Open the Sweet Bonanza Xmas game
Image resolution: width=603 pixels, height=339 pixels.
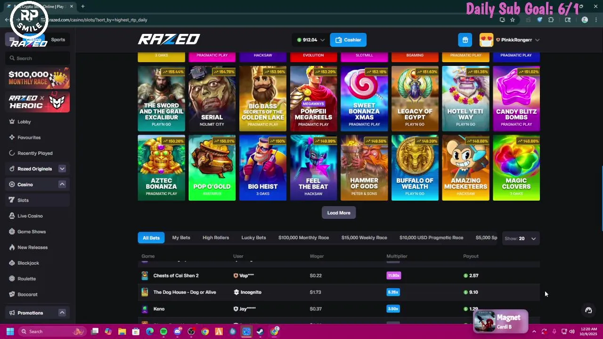point(364,99)
